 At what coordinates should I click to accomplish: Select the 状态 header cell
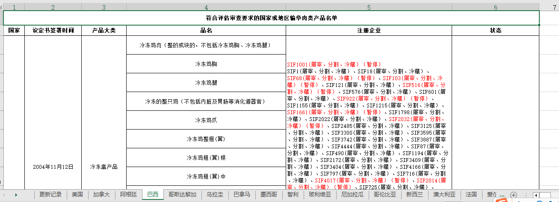[x=495, y=31]
